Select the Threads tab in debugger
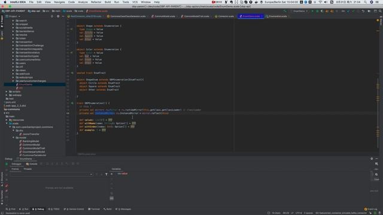 (x=28, y=169)
